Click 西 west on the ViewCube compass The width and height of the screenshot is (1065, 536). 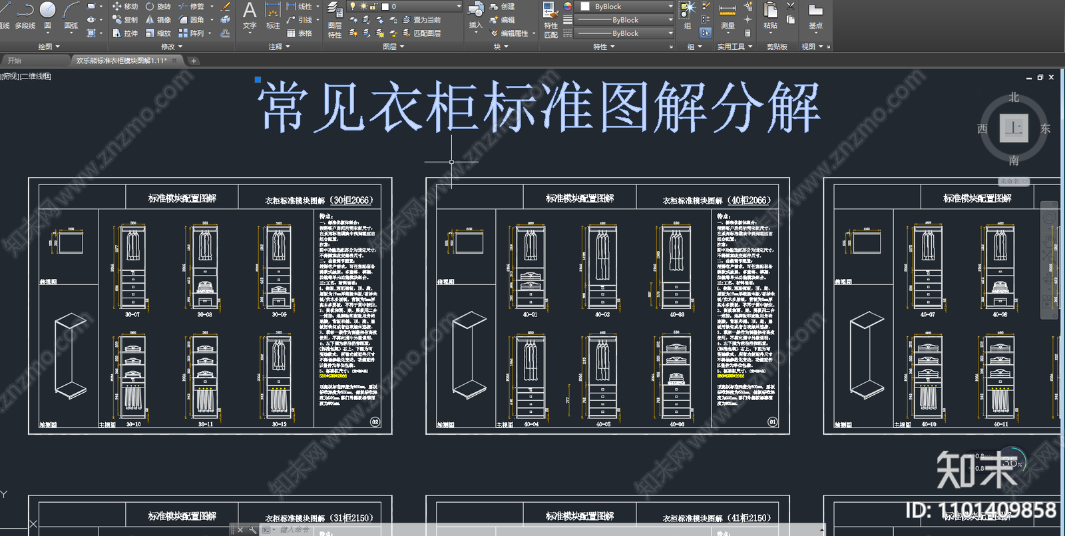(982, 129)
